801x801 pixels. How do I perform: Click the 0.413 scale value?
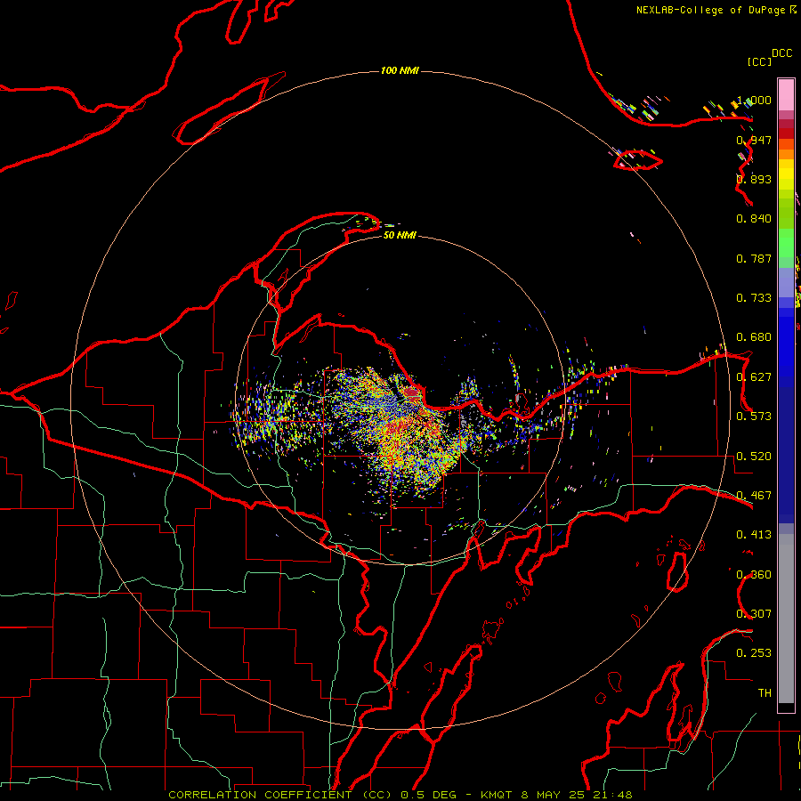[754, 535]
